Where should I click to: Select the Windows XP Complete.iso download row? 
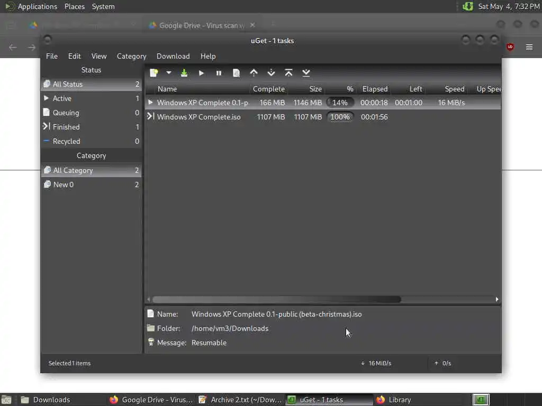click(323, 117)
